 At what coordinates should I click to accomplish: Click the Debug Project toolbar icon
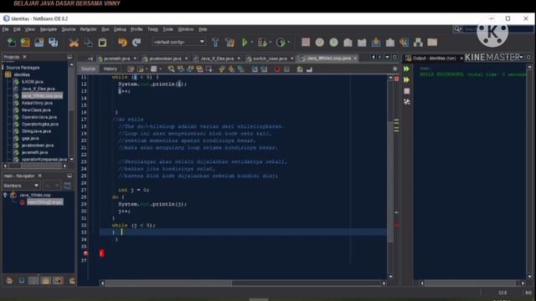click(262, 43)
